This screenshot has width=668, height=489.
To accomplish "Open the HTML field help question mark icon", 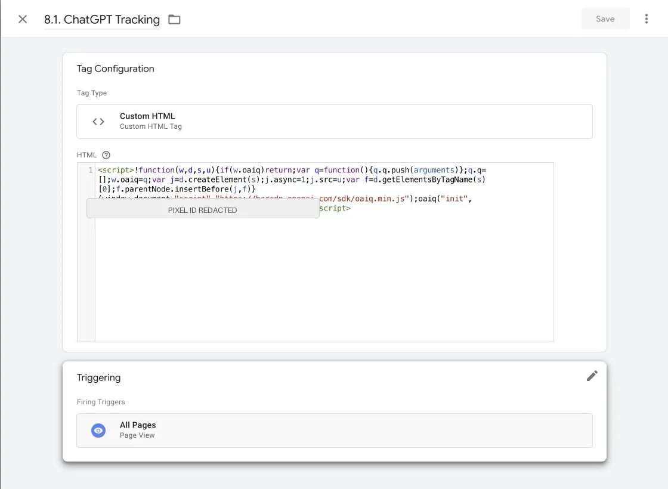I will [x=106, y=155].
